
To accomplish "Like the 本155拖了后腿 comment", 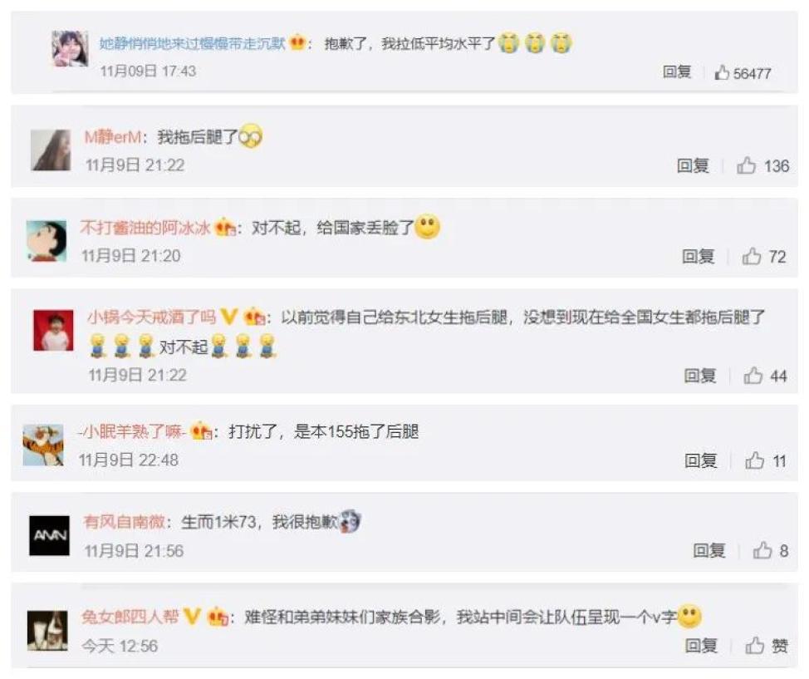I will pyautogui.click(x=754, y=460).
